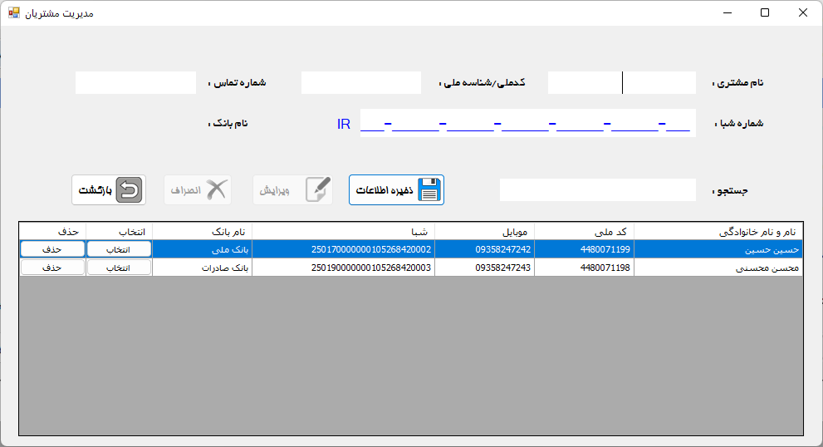Image resolution: width=823 pixels, height=447 pixels.
Task: Minimize the مدیریت مشتریان window
Action: [727, 12]
